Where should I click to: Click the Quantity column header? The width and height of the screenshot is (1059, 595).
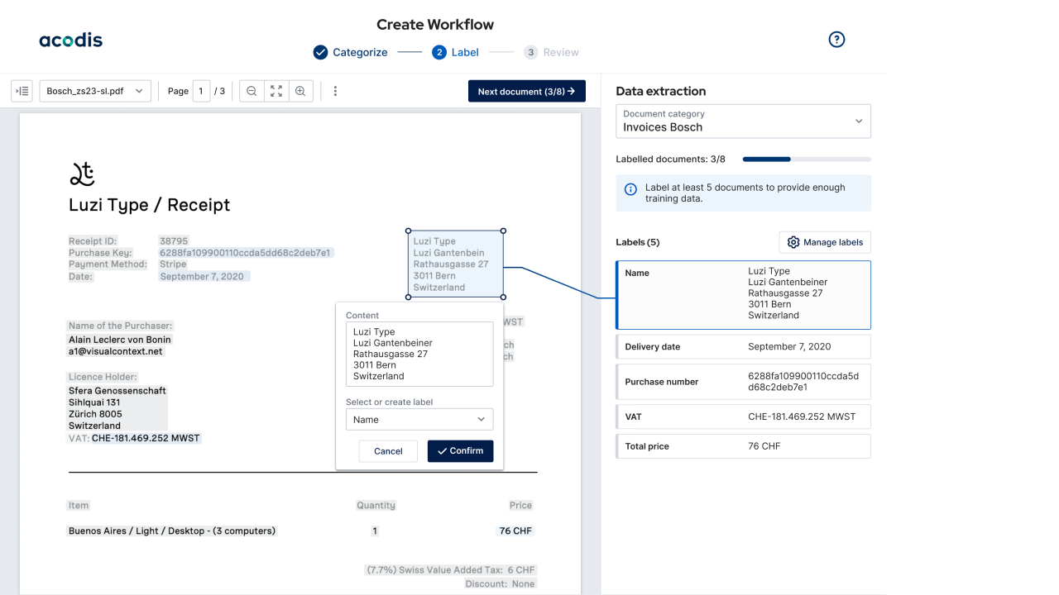pyautogui.click(x=376, y=505)
